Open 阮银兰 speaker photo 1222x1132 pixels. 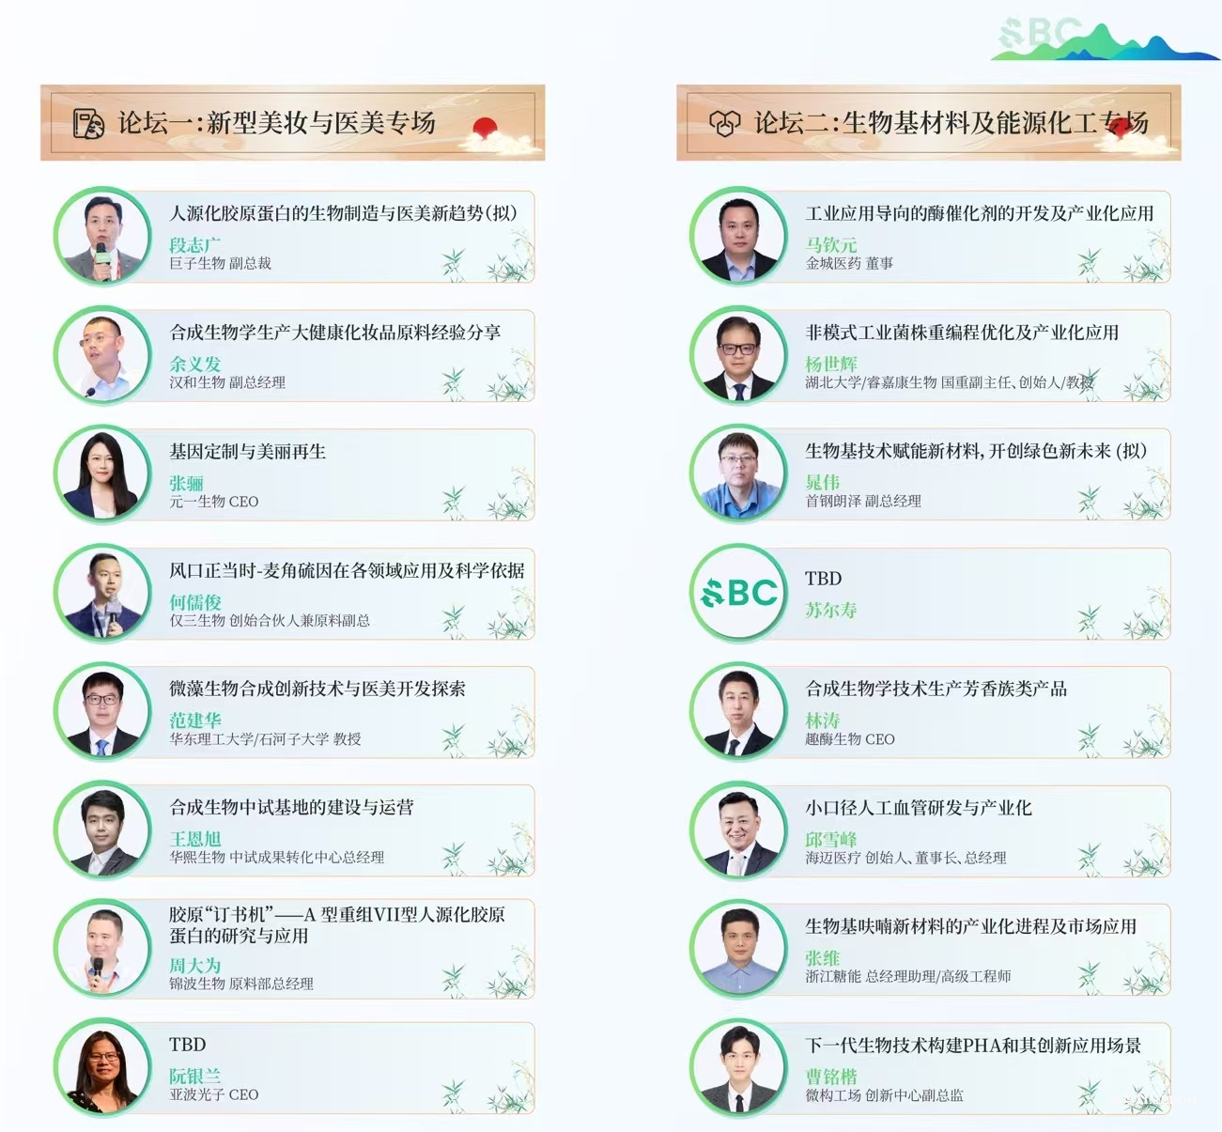tap(103, 1067)
